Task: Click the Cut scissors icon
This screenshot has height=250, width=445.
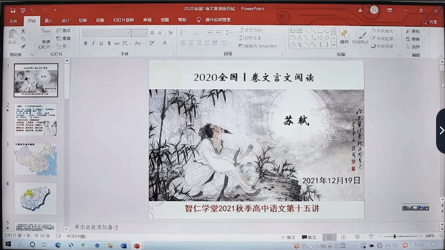Action: click(24, 31)
